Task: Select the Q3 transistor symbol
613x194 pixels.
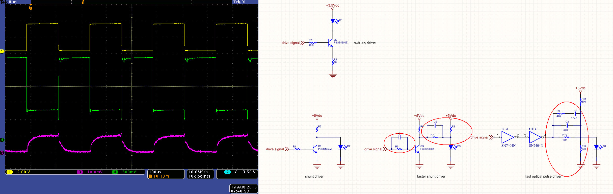Action: point(417,149)
